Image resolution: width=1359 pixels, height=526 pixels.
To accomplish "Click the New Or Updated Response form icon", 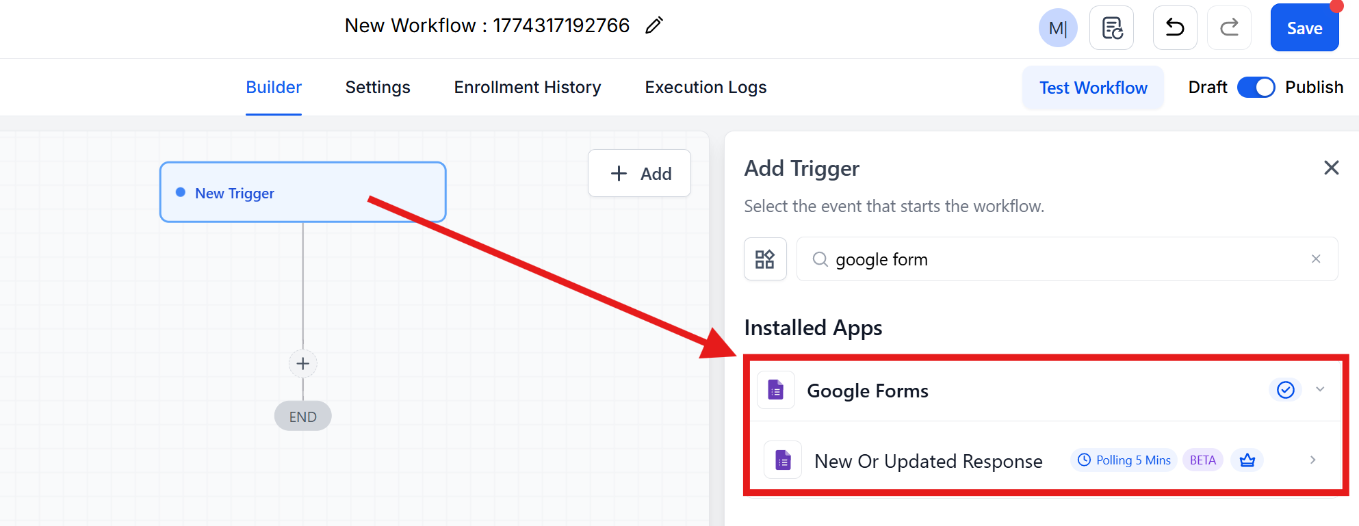I will (783, 460).
